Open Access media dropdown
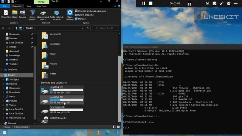The image size is (242, 136). [x=33, y=15]
